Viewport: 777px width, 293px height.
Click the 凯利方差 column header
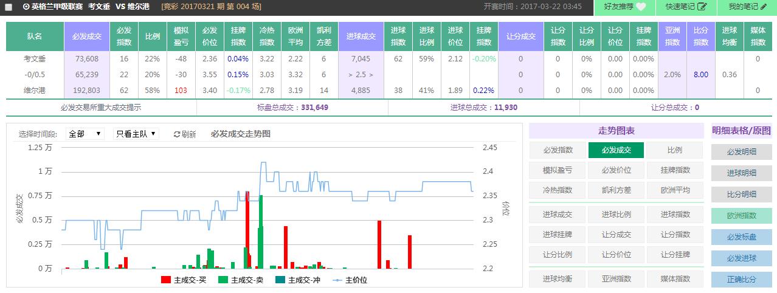(x=324, y=36)
